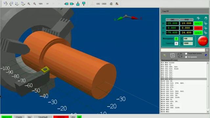The height and width of the screenshot is (118, 210).
Task: Select program line N10 M04 S1000
Action: pos(184,63)
